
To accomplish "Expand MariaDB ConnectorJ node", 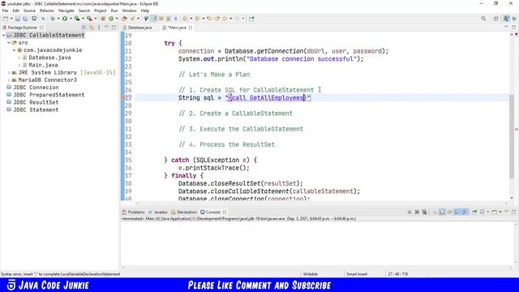I will [9, 80].
